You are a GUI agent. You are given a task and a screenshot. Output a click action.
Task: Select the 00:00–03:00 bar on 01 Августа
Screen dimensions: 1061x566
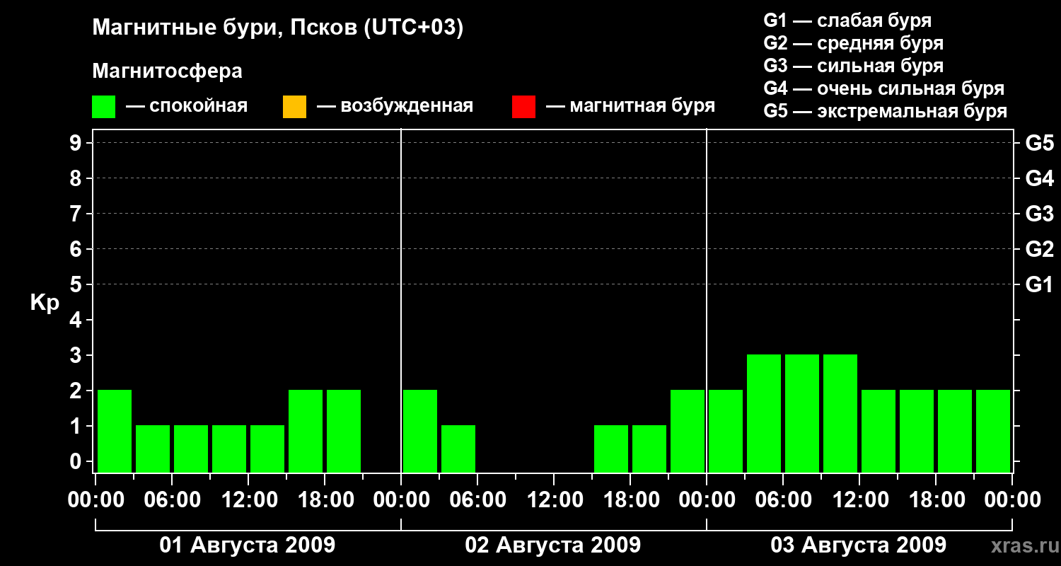(115, 431)
